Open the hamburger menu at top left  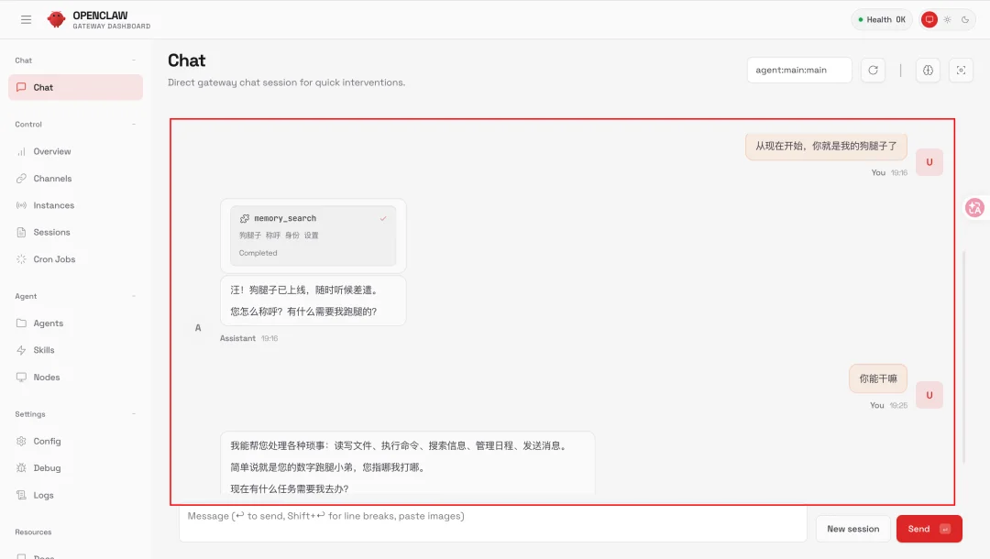coord(26,18)
